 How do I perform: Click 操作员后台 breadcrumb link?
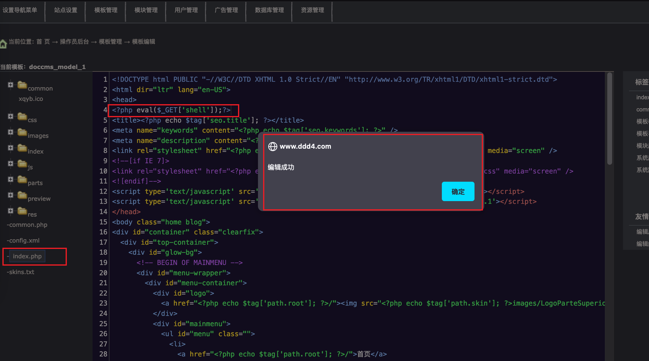tap(74, 42)
